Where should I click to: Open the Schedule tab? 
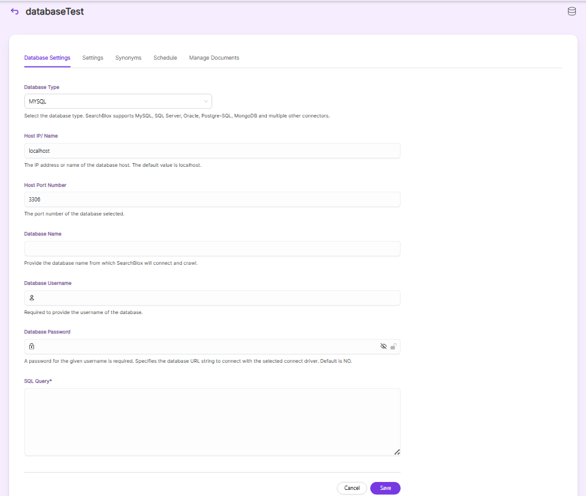tap(165, 58)
